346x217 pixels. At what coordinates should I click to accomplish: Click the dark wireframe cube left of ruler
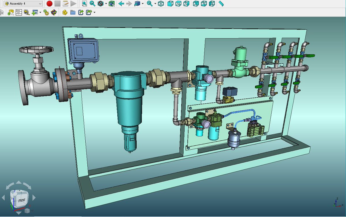[212, 4]
